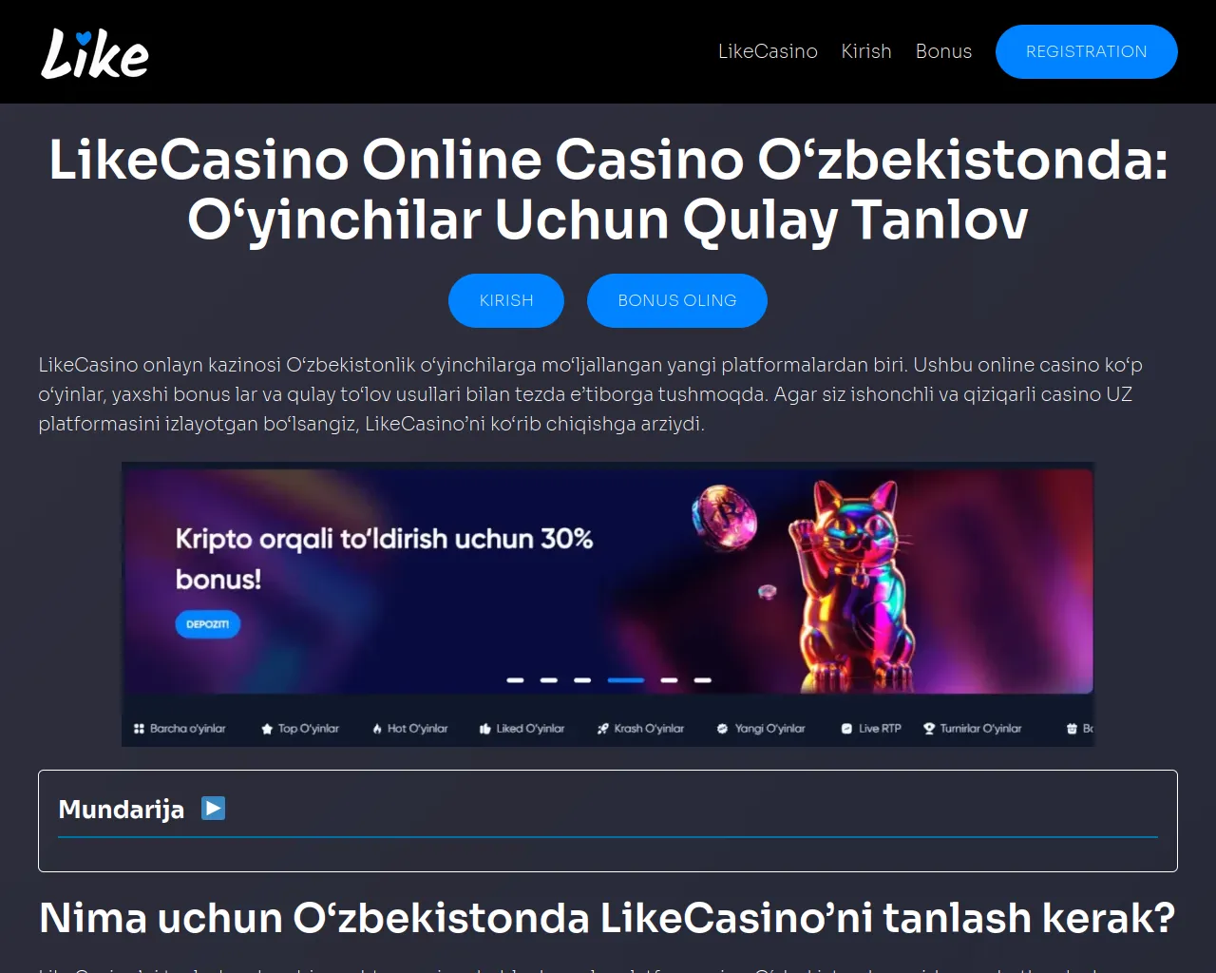The height and width of the screenshot is (973, 1216).
Task: Open Barcha o'yinlar grid icon
Action: click(139, 729)
